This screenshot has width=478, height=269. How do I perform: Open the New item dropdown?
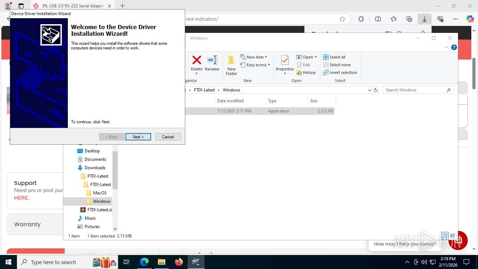pos(254,57)
